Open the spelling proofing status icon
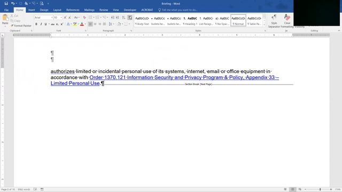 click(35, 189)
